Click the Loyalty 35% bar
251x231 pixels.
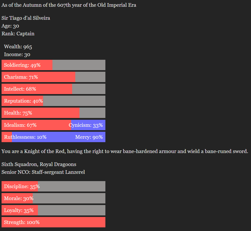coord(53,210)
